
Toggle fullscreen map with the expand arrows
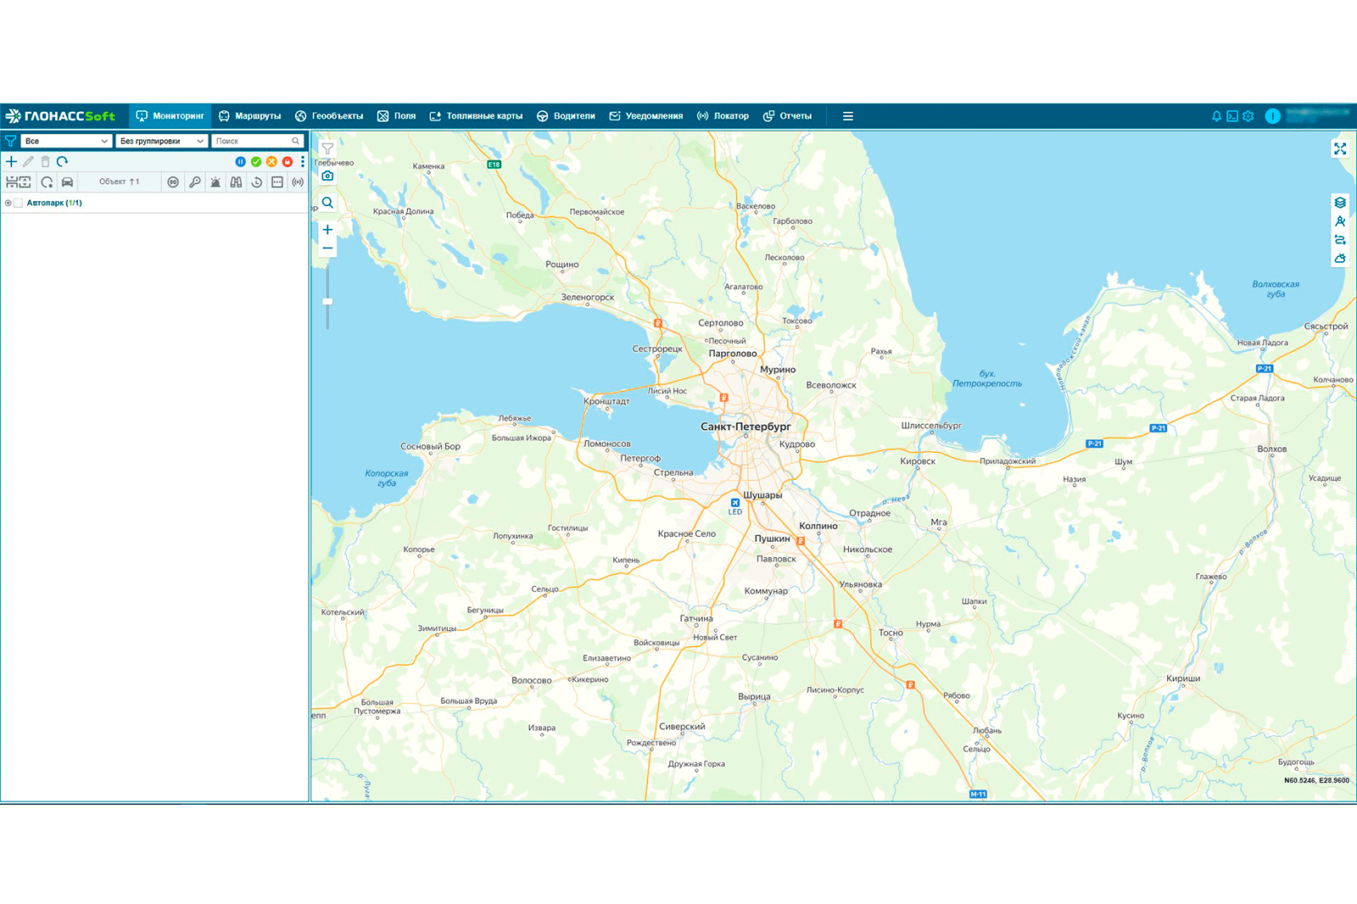tap(1340, 148)
